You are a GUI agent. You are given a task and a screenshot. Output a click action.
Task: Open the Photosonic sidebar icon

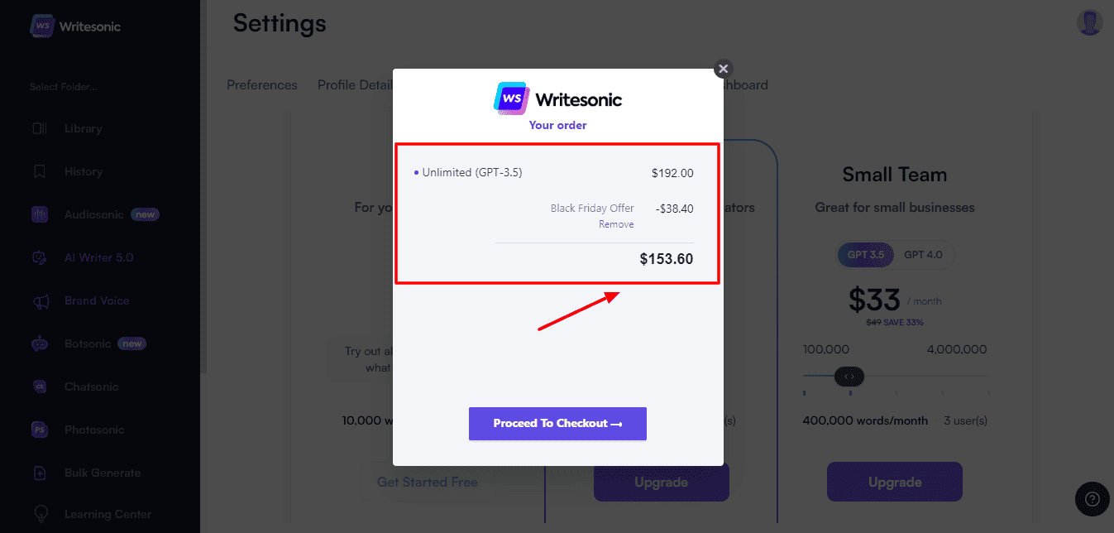(39, 430)
